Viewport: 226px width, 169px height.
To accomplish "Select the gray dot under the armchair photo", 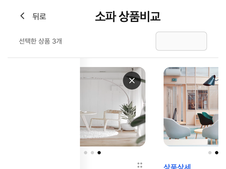I will (210, 153).
